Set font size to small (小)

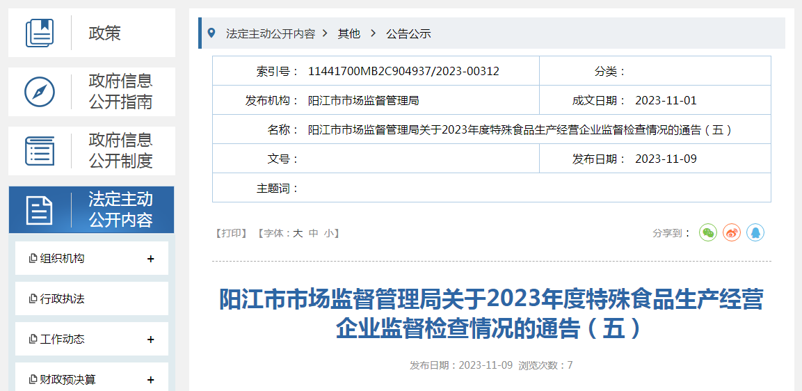pyautogui.click(x=328, y=234)
